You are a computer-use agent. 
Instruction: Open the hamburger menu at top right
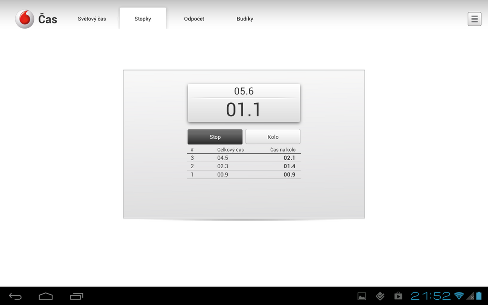pos(474,19)
